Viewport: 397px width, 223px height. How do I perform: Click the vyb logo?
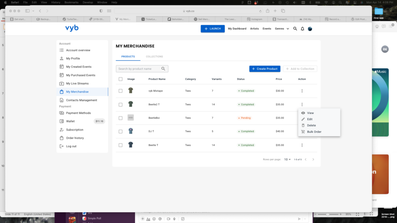click(72, 28)
